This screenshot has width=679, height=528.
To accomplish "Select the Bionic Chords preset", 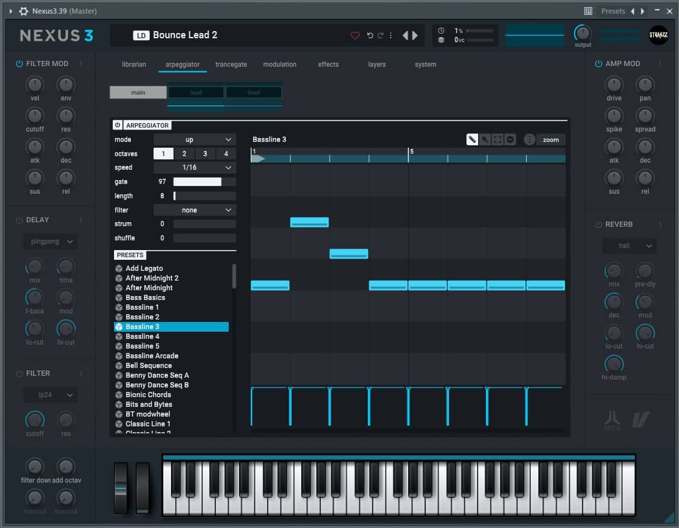I will point(172,395).
